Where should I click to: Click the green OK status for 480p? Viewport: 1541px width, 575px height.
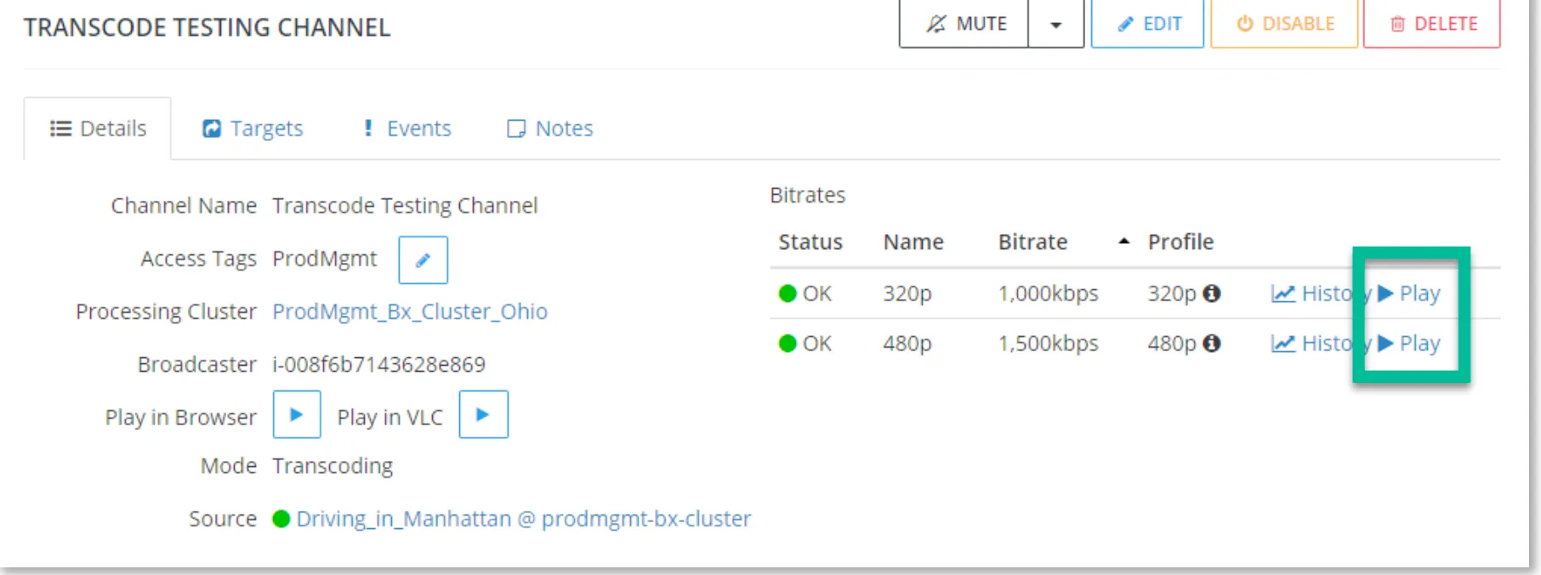(805, 343)
